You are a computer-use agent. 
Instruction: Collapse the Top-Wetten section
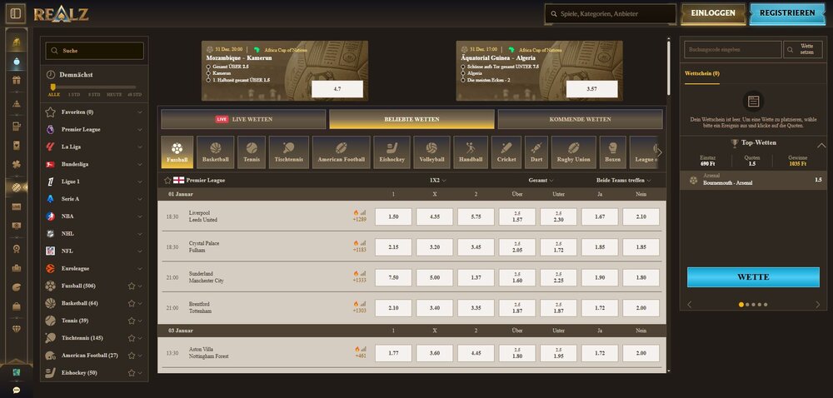pos(821,145)
